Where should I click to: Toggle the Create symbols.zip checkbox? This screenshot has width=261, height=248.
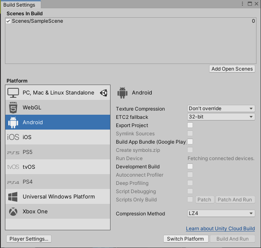(x=190, y=150)
